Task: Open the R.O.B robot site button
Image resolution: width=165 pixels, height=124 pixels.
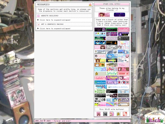Action: pyautogui.click(x=100, y=100)
